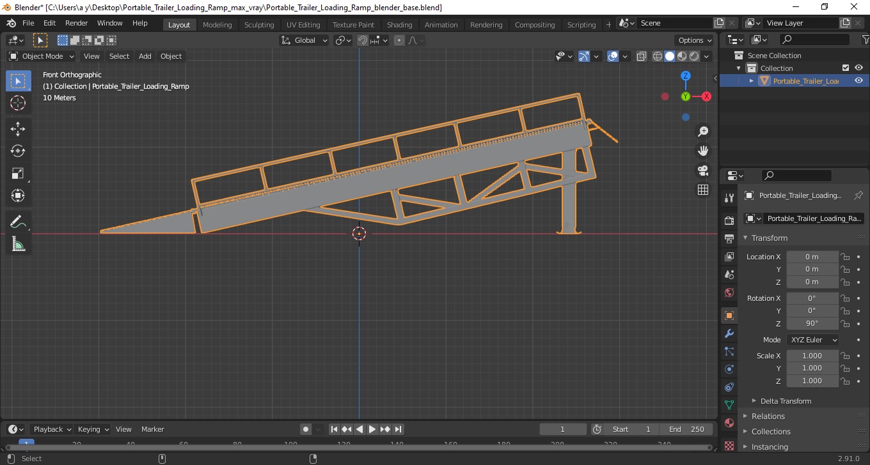This screenshot has height=465, width=870.
Task: Hide Collection with eye icon
Action: 858,68
